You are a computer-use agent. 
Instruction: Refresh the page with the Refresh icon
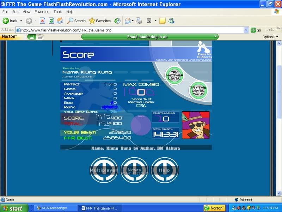(51, 21)
